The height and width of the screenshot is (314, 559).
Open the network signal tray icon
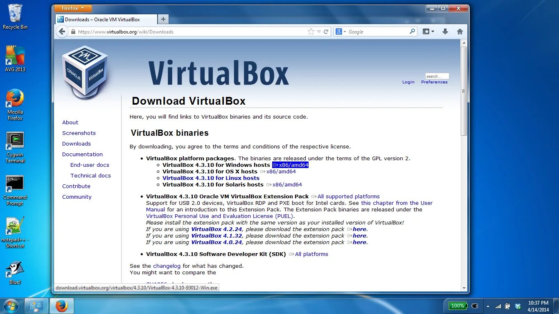(x=498, y=306)
